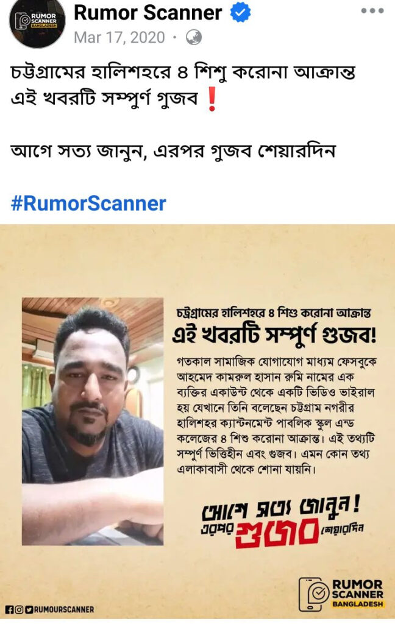Image resolution: width=395 pixels, height=624 pixels.
Task: Click the Twitter icon in image footer
Action: click(x=29, y=609)
